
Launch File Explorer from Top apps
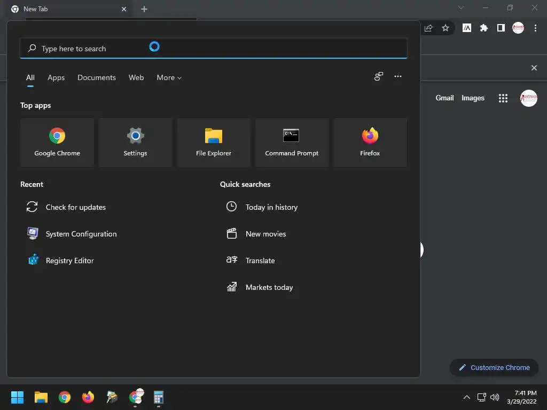pos(214,143)
